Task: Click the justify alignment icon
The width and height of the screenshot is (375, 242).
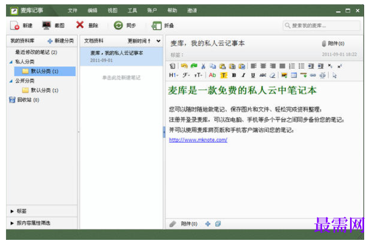Action: tap(282, 66)
